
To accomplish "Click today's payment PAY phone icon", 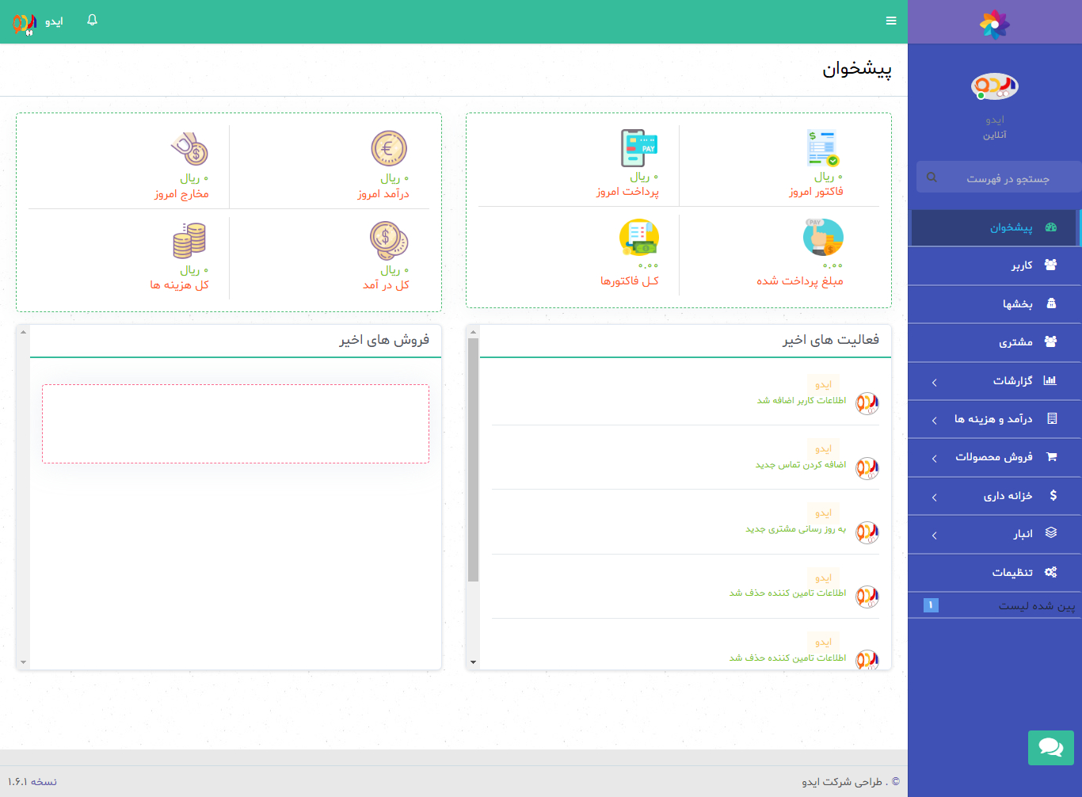I will point(638,147).
